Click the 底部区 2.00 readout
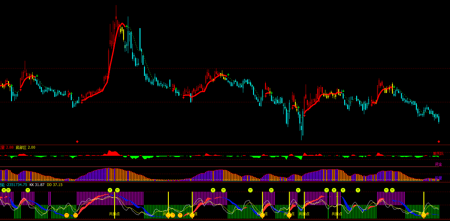This screenshot has height=221, width=450. click(x=25, y=147)
